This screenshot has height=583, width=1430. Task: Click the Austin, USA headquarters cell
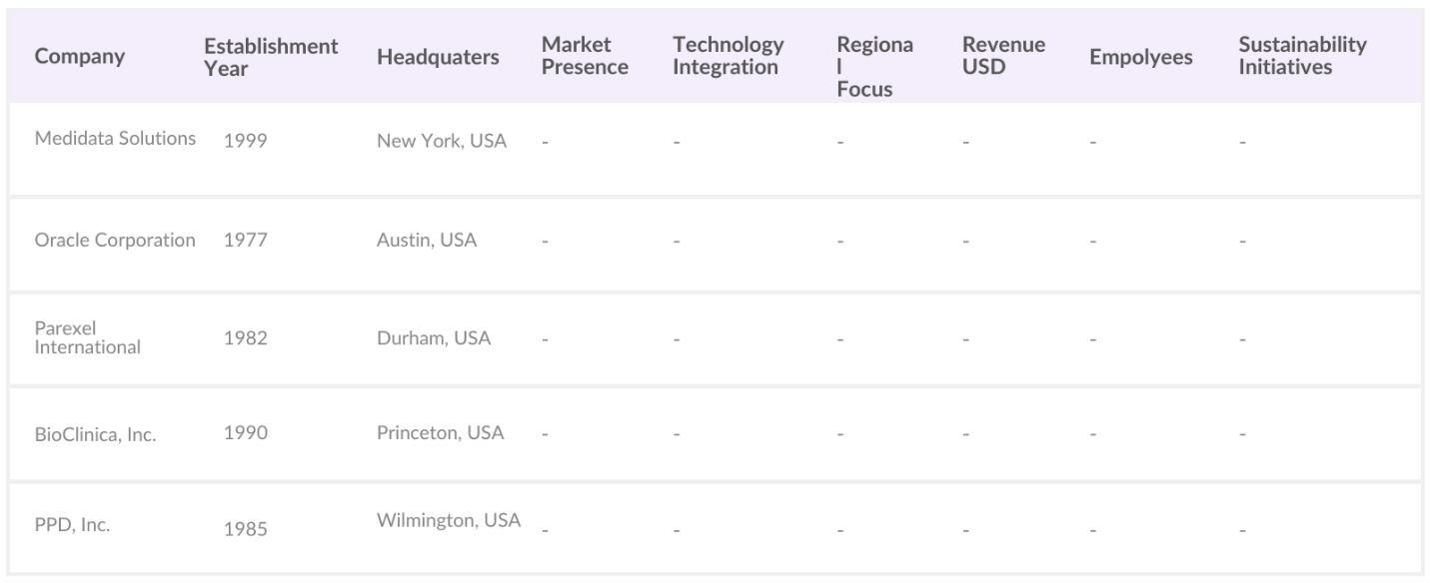coord(427,241)
